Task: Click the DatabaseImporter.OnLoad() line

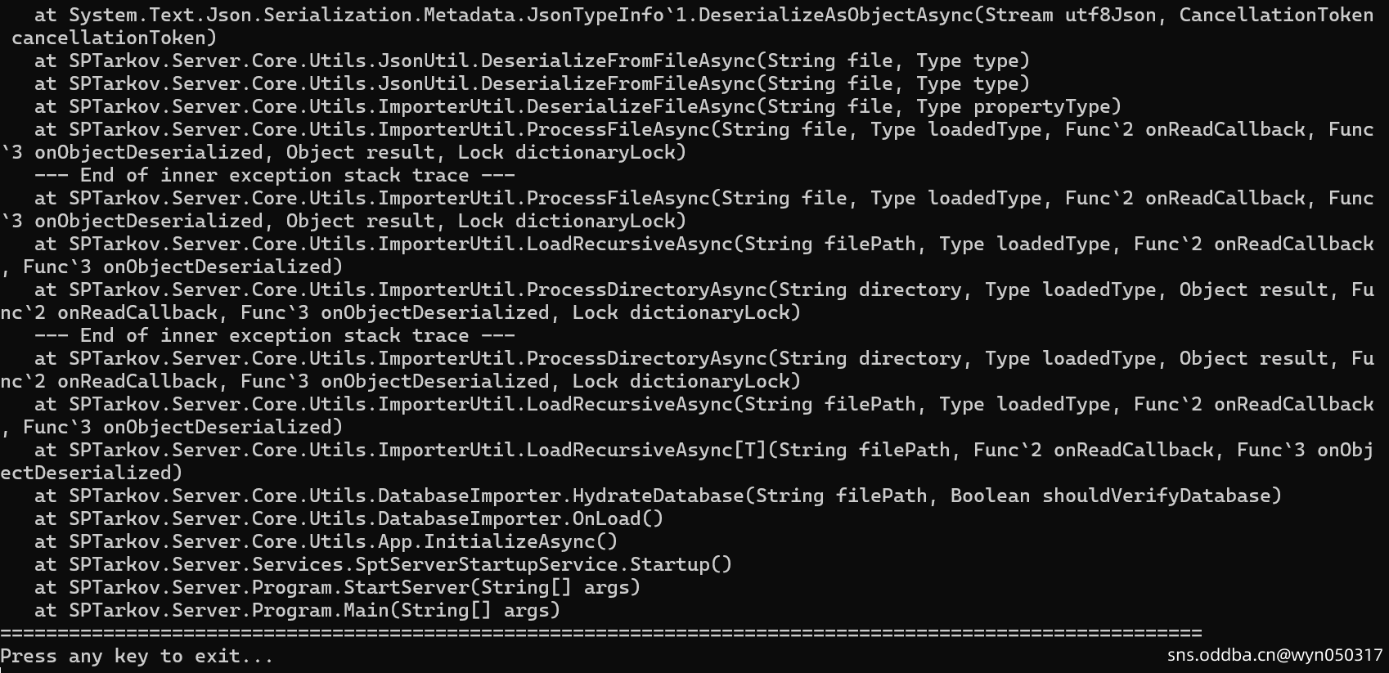Action: tap(348, 518)
